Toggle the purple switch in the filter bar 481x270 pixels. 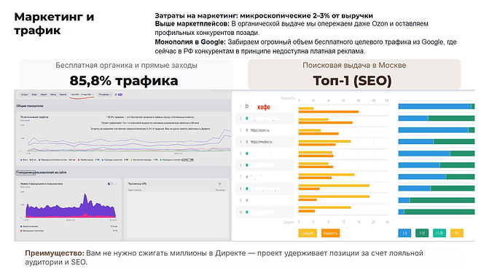[120, 95]
